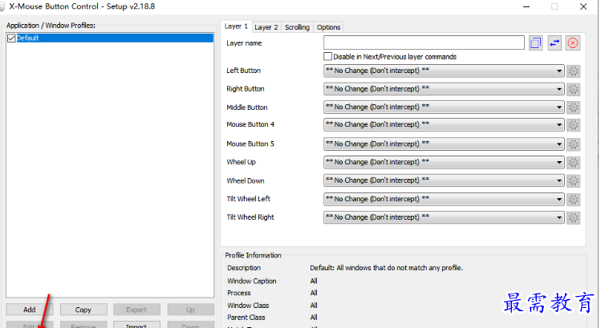Viewport: 601px width, 328px height.
Task: Minimize the X-Mouse Button Control window
Action: pos(526,6)
